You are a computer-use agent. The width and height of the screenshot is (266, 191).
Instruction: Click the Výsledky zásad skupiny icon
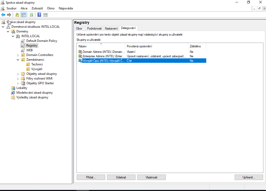pyautogui.click(x=13, y=97)
